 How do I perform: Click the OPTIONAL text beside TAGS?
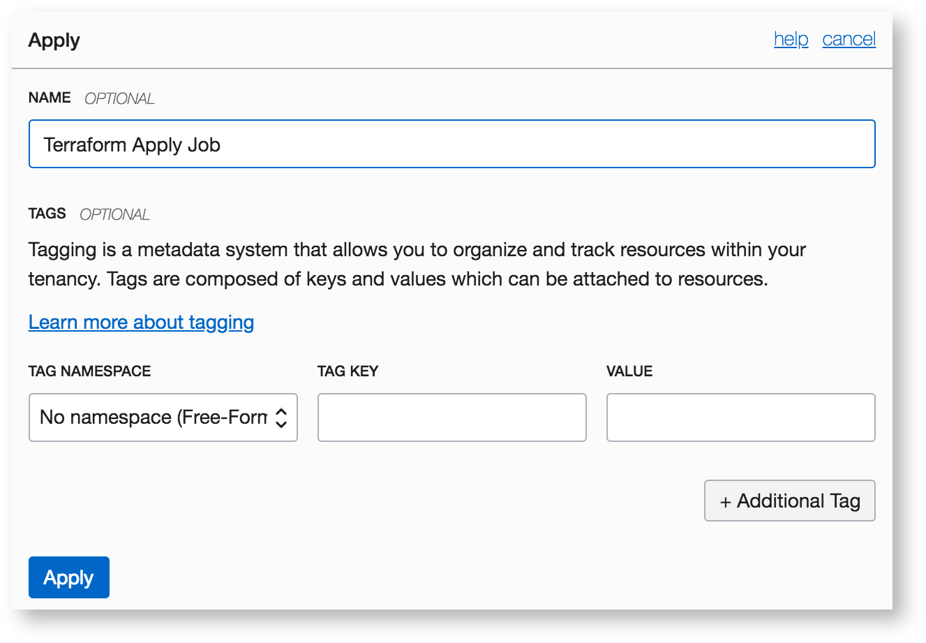114,214
